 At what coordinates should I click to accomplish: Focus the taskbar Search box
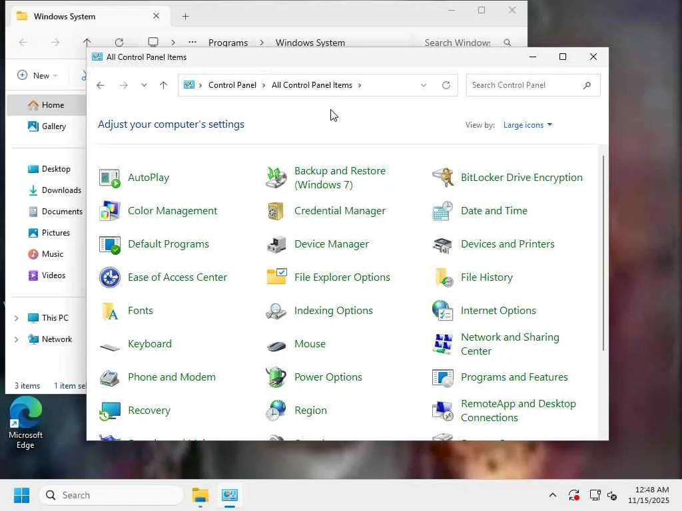(x=111, y=495)
